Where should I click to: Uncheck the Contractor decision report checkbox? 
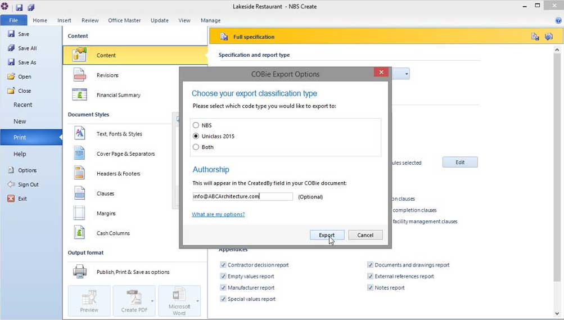(x=223, y=265)
